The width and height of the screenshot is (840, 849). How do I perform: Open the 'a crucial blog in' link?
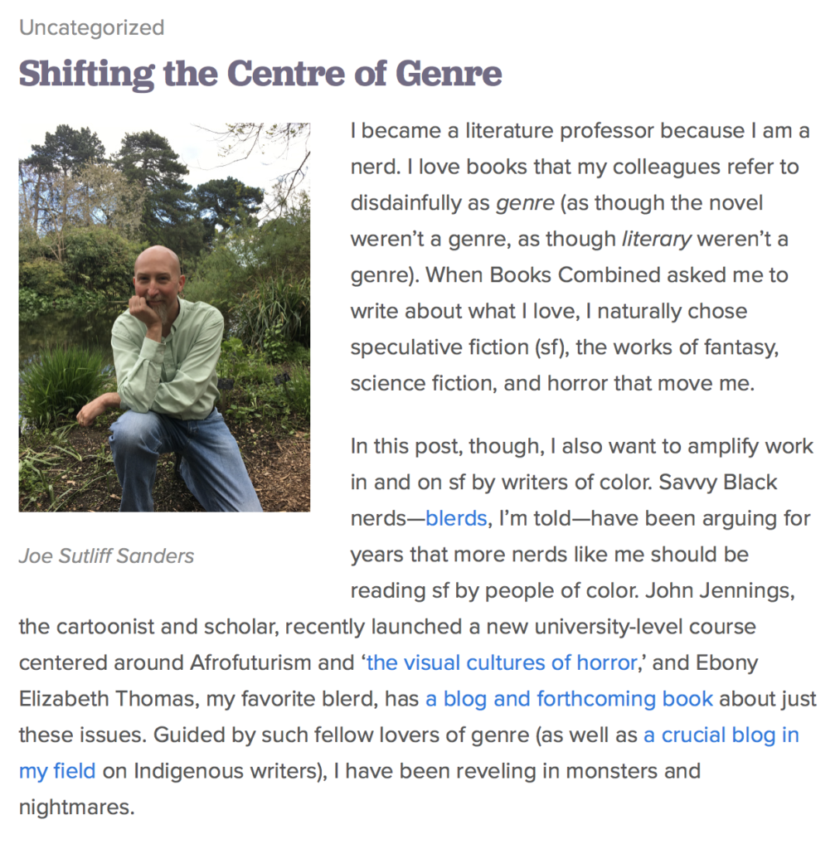click(x=721, y=735)
